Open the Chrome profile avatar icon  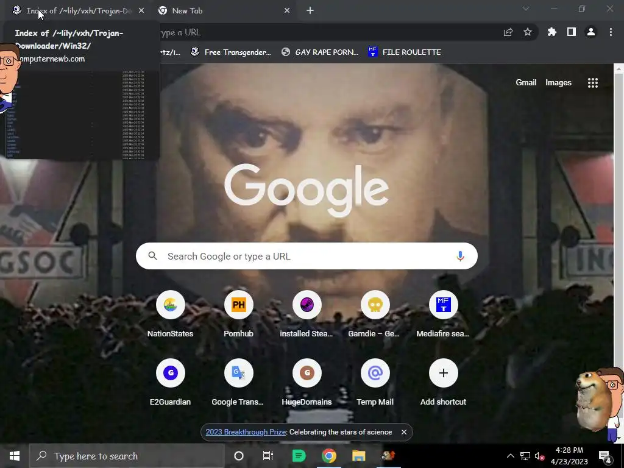tap(591, 32)
